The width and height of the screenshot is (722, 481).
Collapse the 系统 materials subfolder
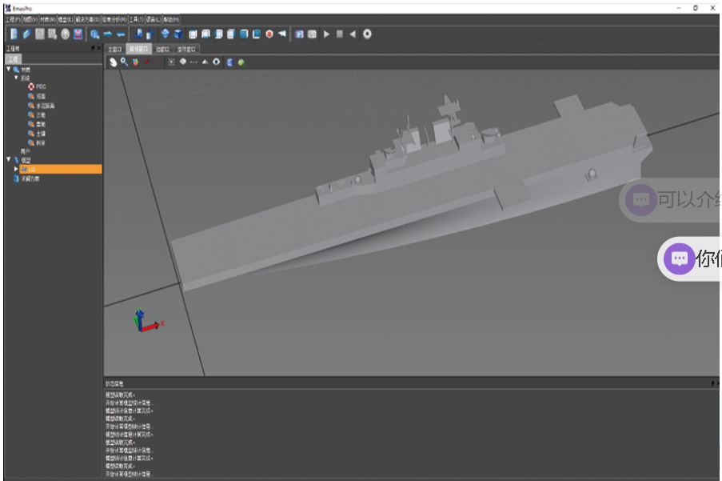coord(16,78)
